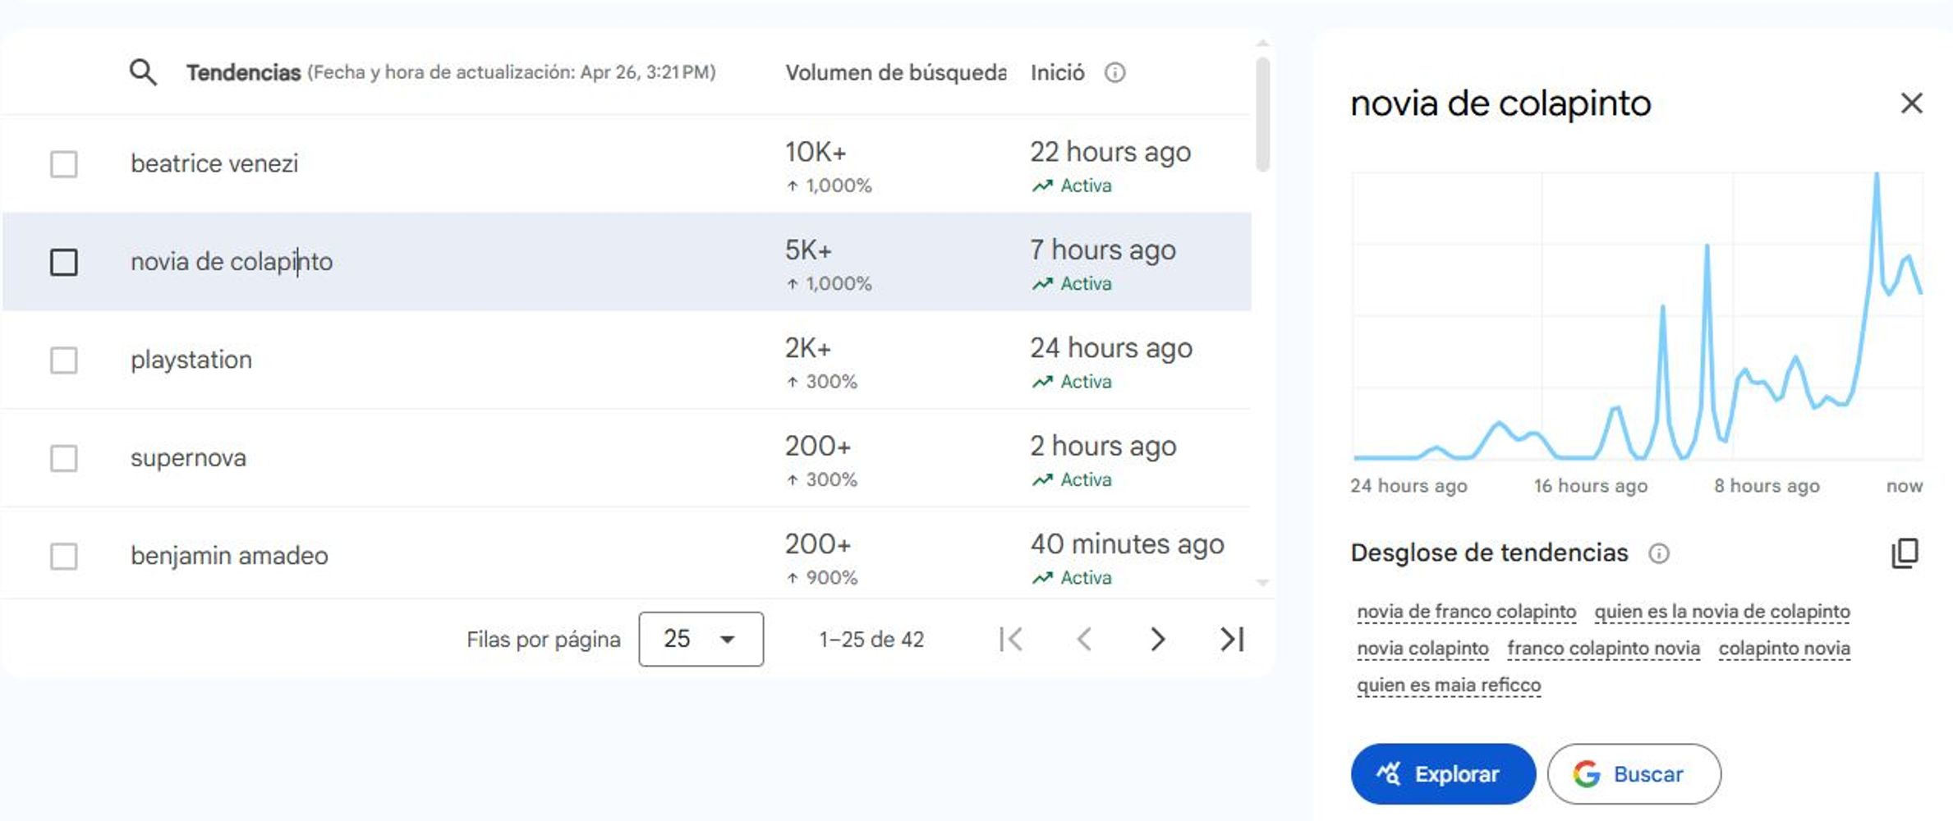Click the 40 minutes ago start time
This screenshot has width=1953, height=821.
[x=1127, y=544]
